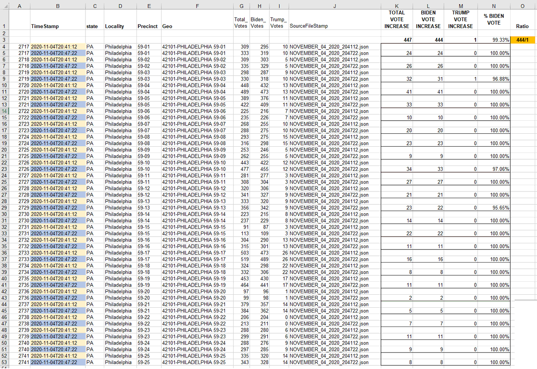Image resolution: width=537 pixels, height=369 pixels.
Task: Select the TimeStamp cell in row 7
Action: tap(57, 66)
